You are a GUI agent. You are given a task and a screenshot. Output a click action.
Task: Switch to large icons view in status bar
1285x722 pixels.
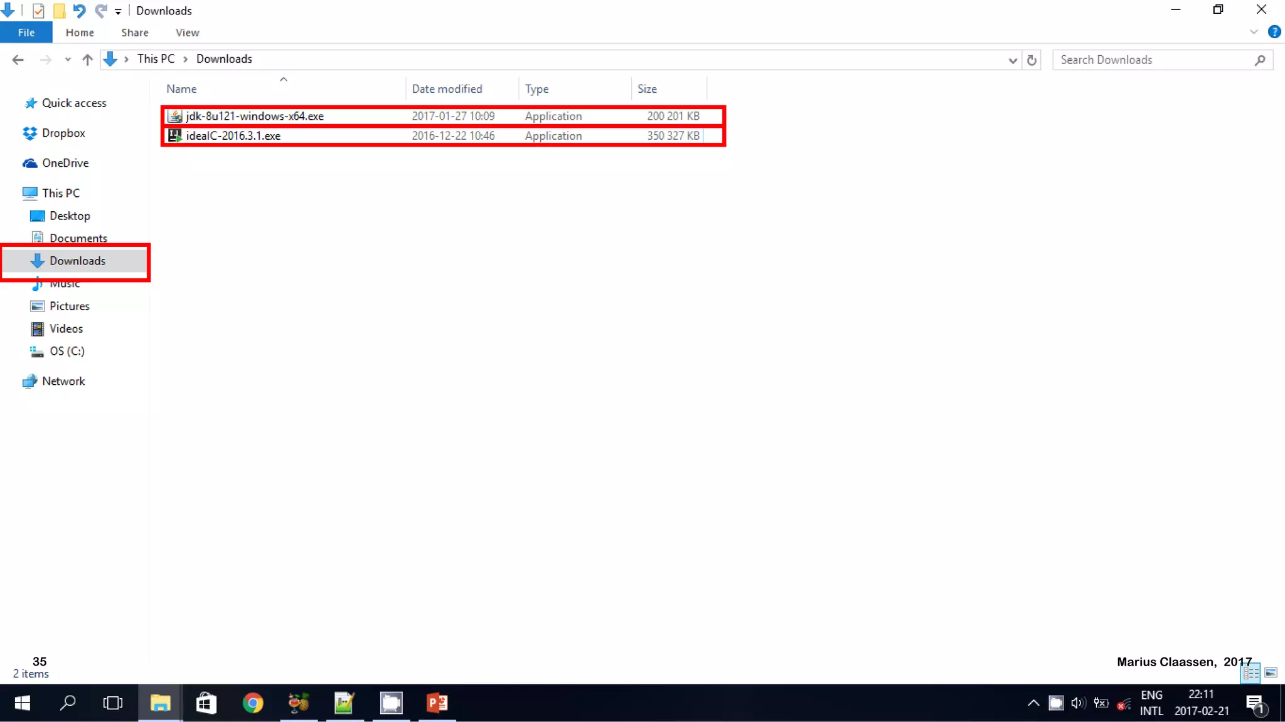[x=1271, y=673]
